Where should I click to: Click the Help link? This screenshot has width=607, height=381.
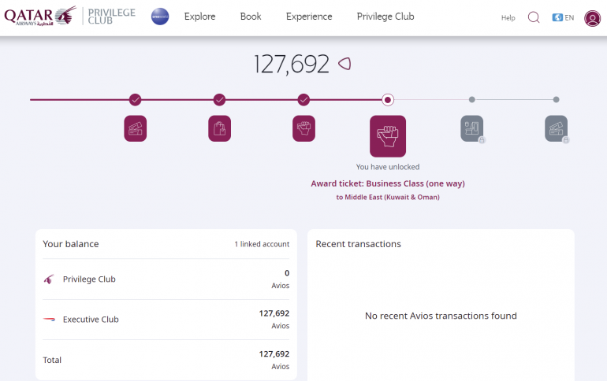508,17
